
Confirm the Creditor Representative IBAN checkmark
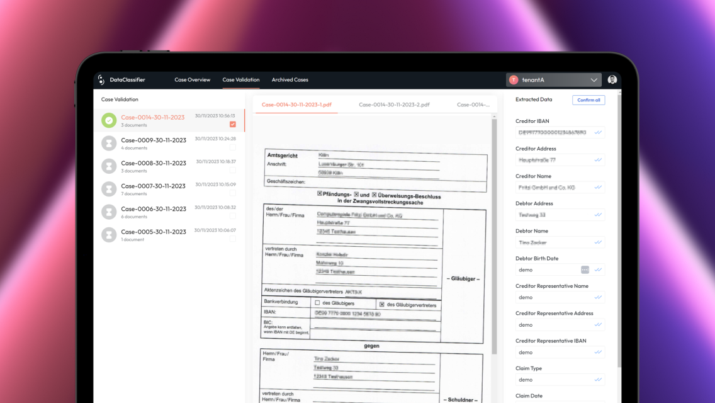tap(598, 352)
